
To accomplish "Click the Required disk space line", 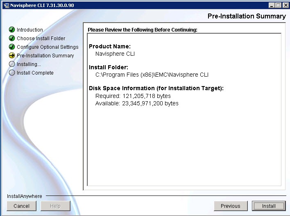I will tap(133, 96).
